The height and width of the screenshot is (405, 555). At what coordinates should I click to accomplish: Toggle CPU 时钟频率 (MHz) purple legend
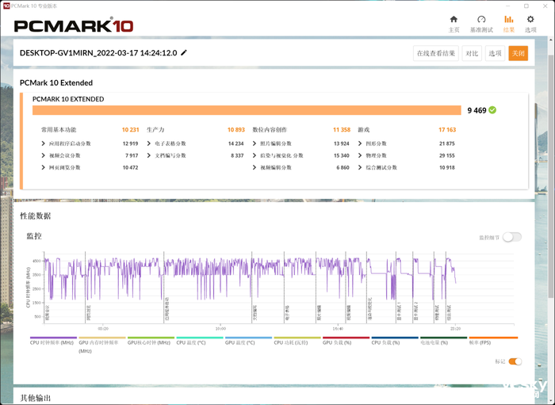click(x=53, y=338)
